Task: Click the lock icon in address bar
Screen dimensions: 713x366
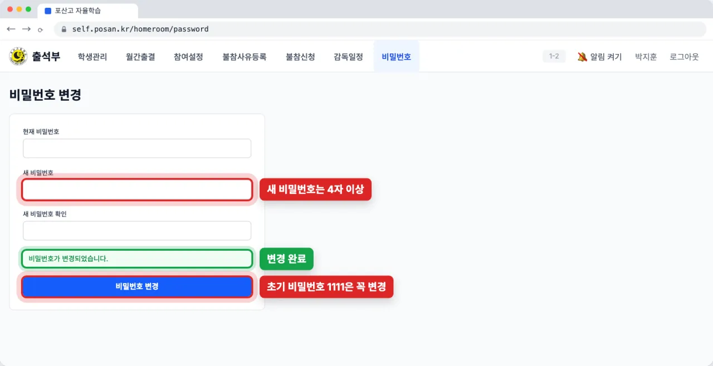Action: coord(64,29)
